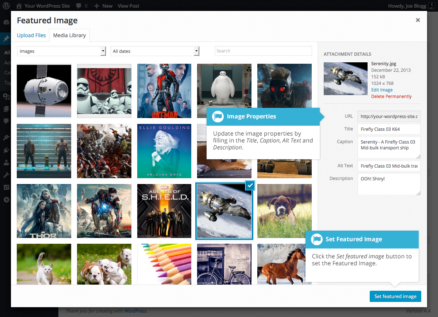Click into the Caption text area
This screenshot has width=438, height=317.
pyautogui.click(x=389, y=147)
